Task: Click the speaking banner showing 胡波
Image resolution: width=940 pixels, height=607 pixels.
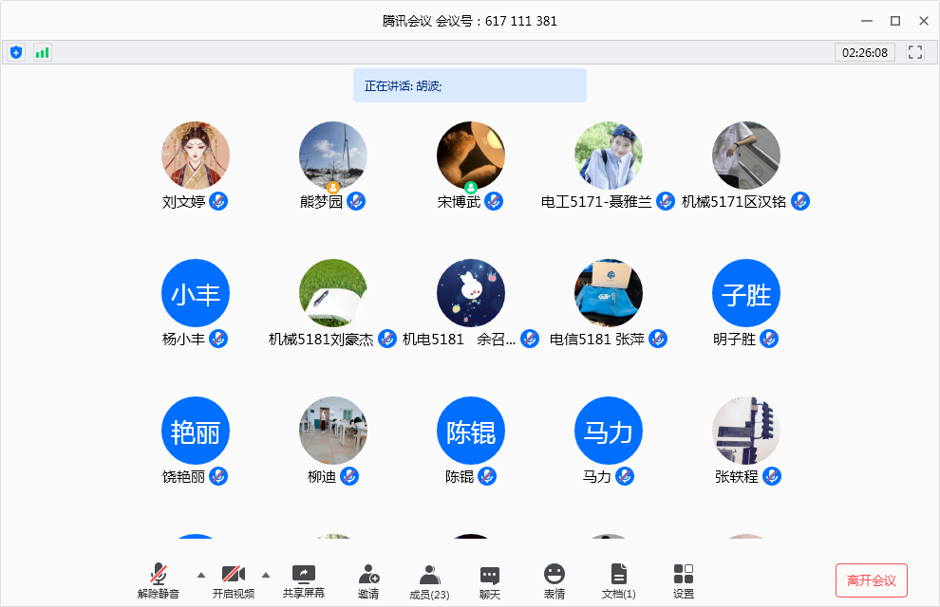Action: point(469,85)
